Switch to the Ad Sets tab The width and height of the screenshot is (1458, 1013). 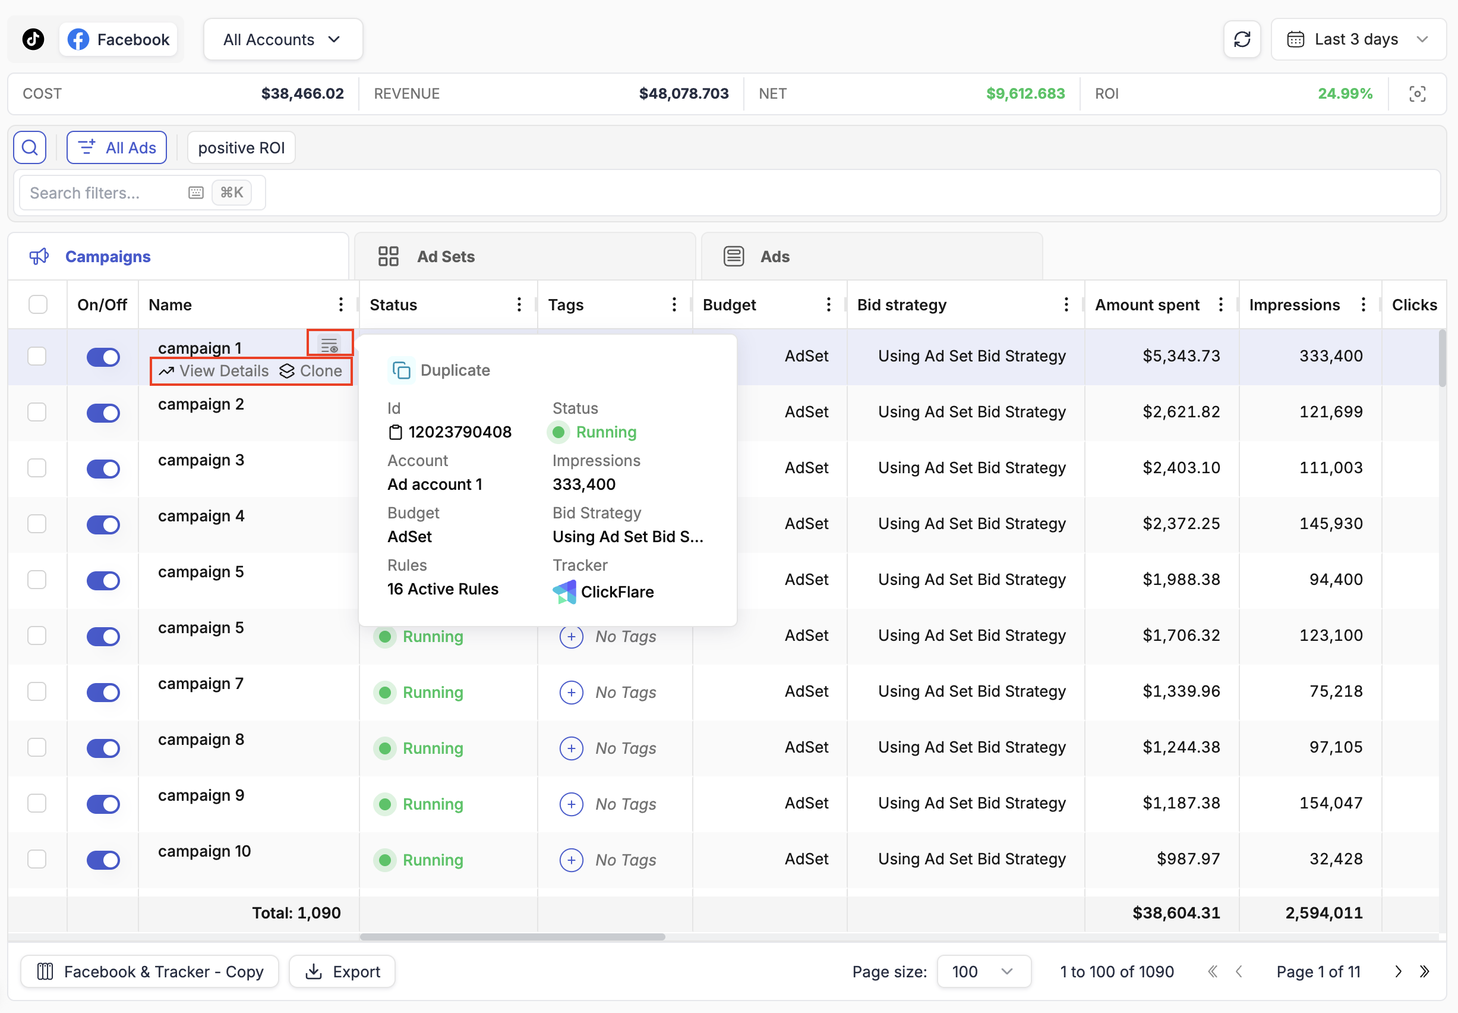point(445,256)
